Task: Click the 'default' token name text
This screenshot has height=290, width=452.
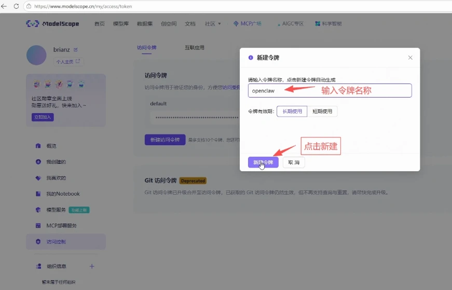Action: [158, 103]
